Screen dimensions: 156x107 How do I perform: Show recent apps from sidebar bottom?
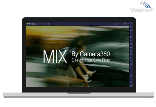click(x=131, y=86)
